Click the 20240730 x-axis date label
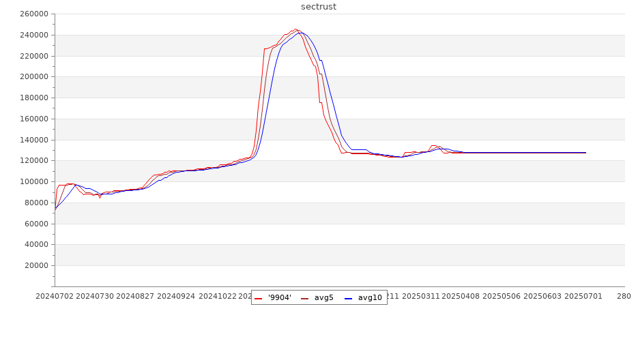 click(x=95, y=296)
